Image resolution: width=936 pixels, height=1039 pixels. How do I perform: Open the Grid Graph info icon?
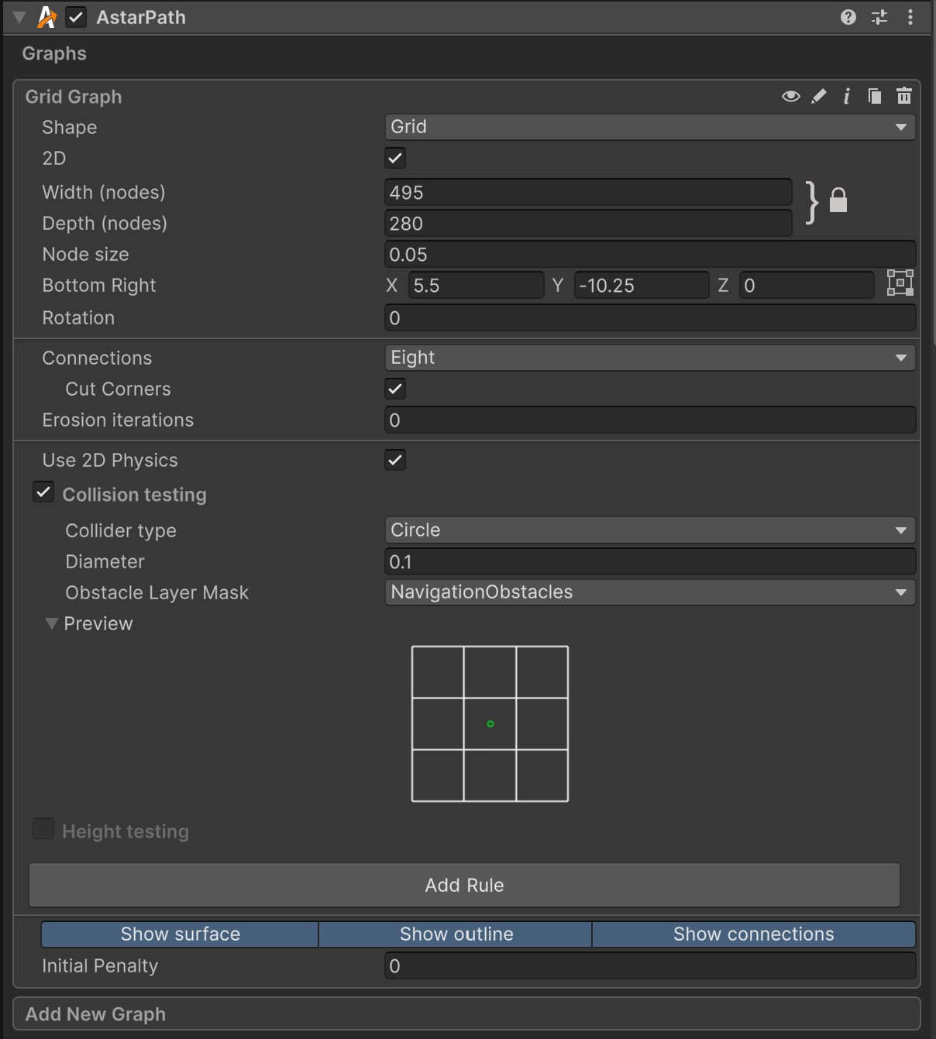click(846, 96)
